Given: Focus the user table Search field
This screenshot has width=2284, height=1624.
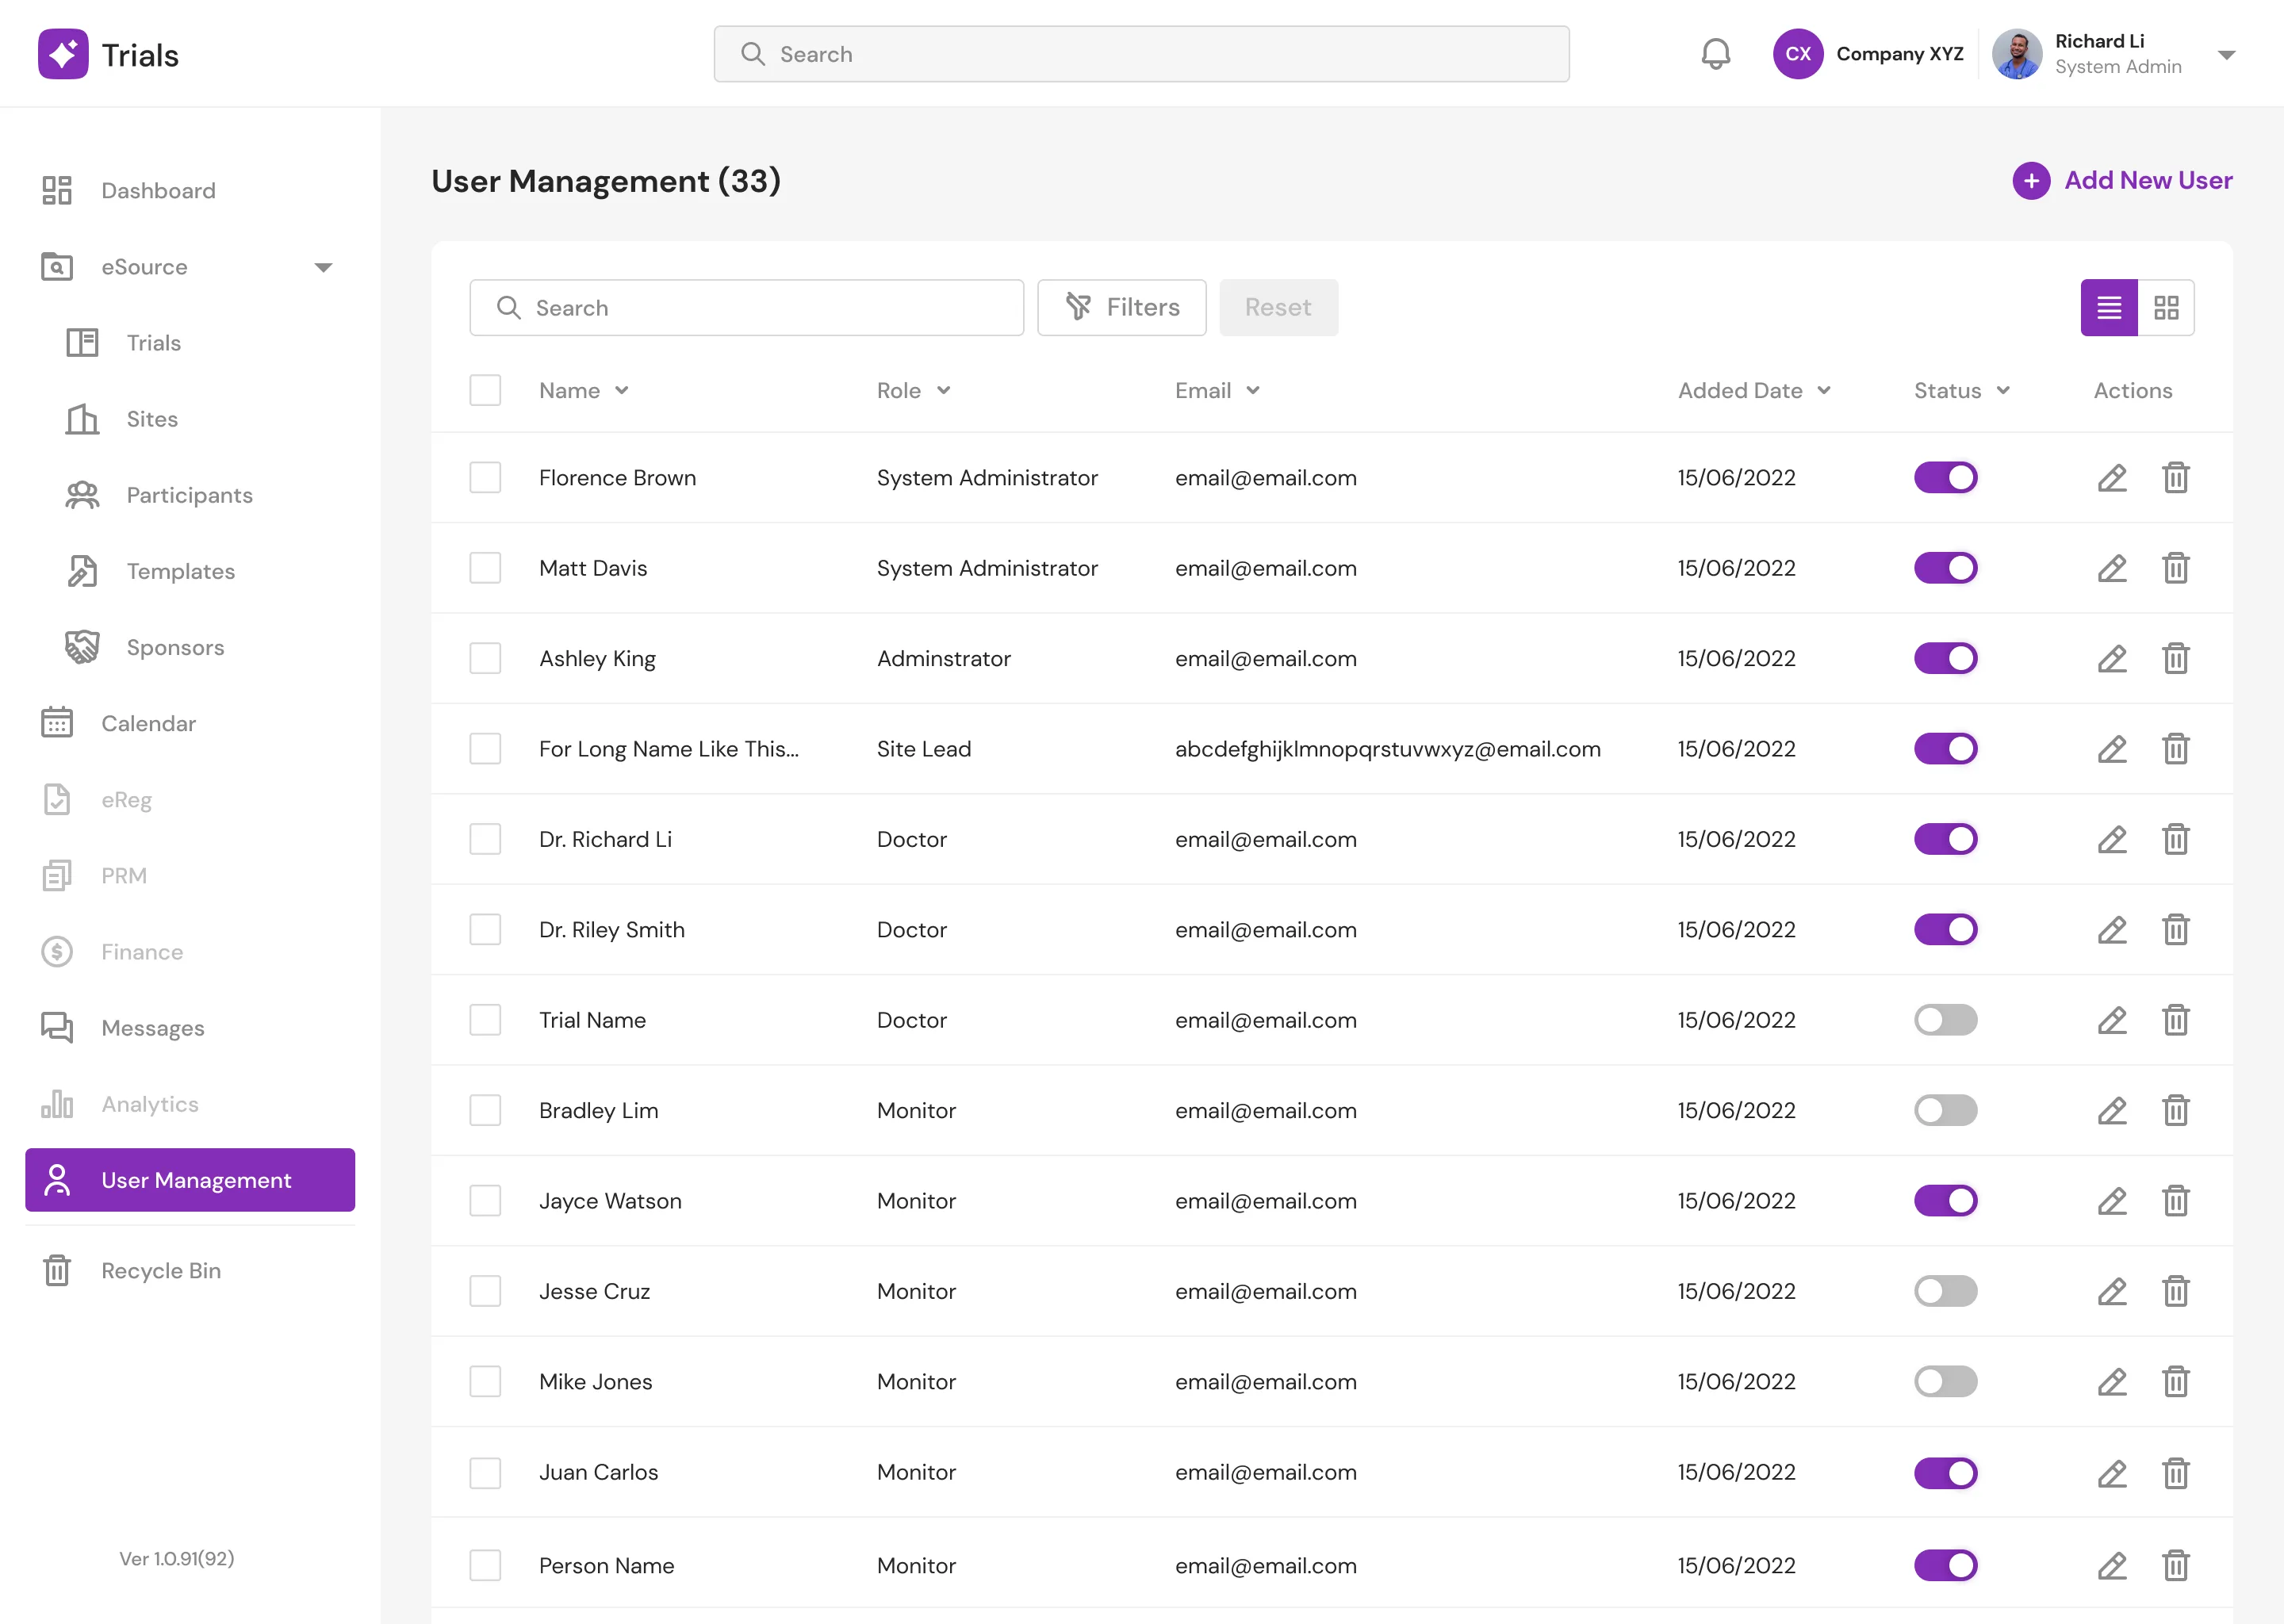Looking at the screenshot, I should (746, 308).
